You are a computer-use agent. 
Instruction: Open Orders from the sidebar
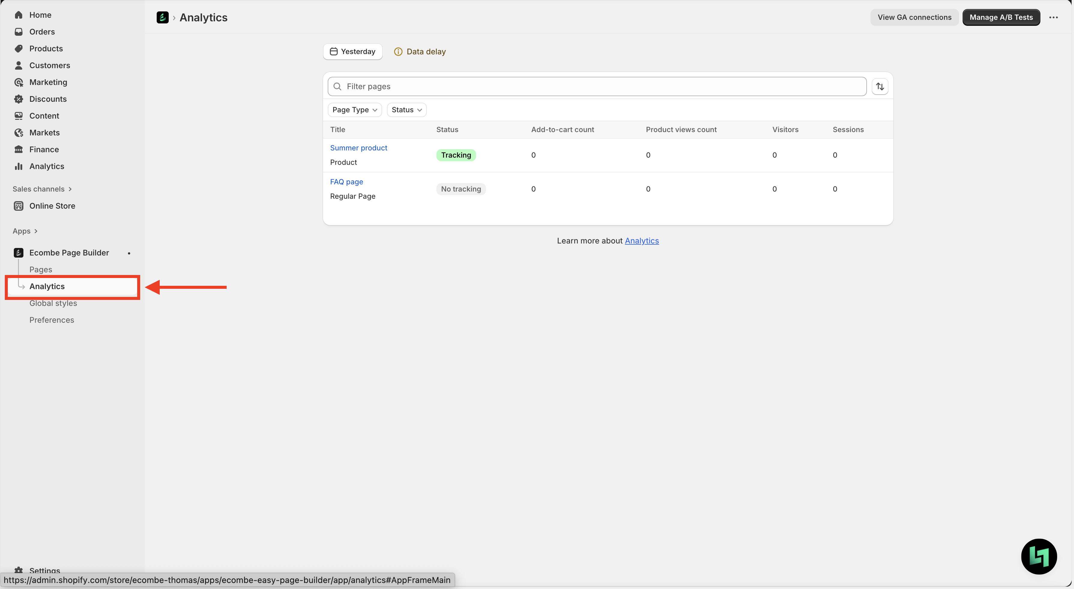pyautogui.click(x=42, y=32)
